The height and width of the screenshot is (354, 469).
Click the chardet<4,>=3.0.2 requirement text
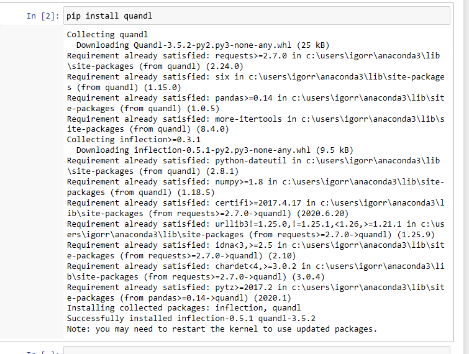253,266
